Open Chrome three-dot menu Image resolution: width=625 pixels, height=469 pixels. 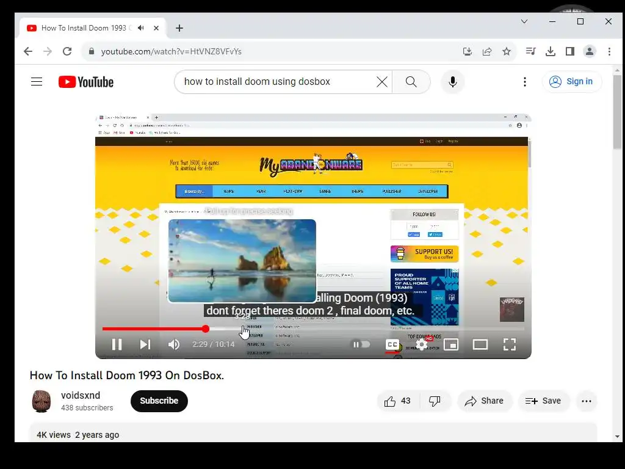point(609,51)
